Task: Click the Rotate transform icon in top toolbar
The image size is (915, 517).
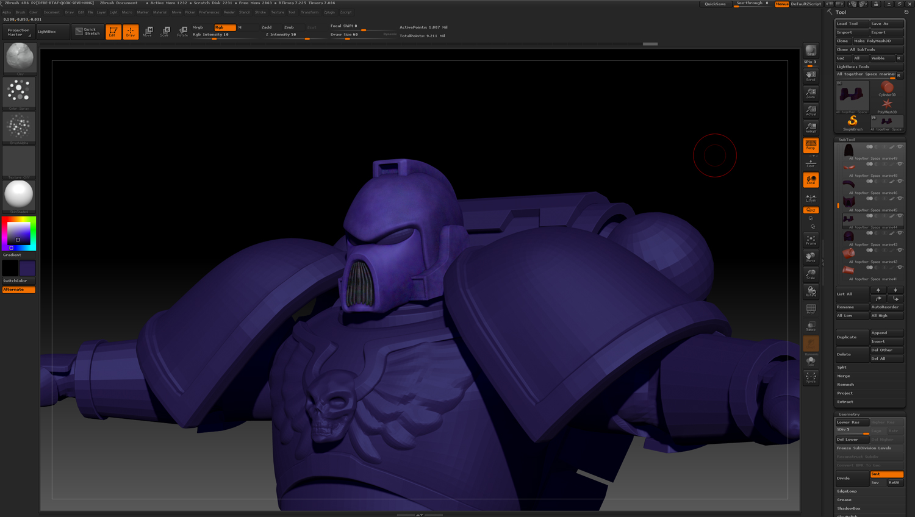Action: (182, 31)
